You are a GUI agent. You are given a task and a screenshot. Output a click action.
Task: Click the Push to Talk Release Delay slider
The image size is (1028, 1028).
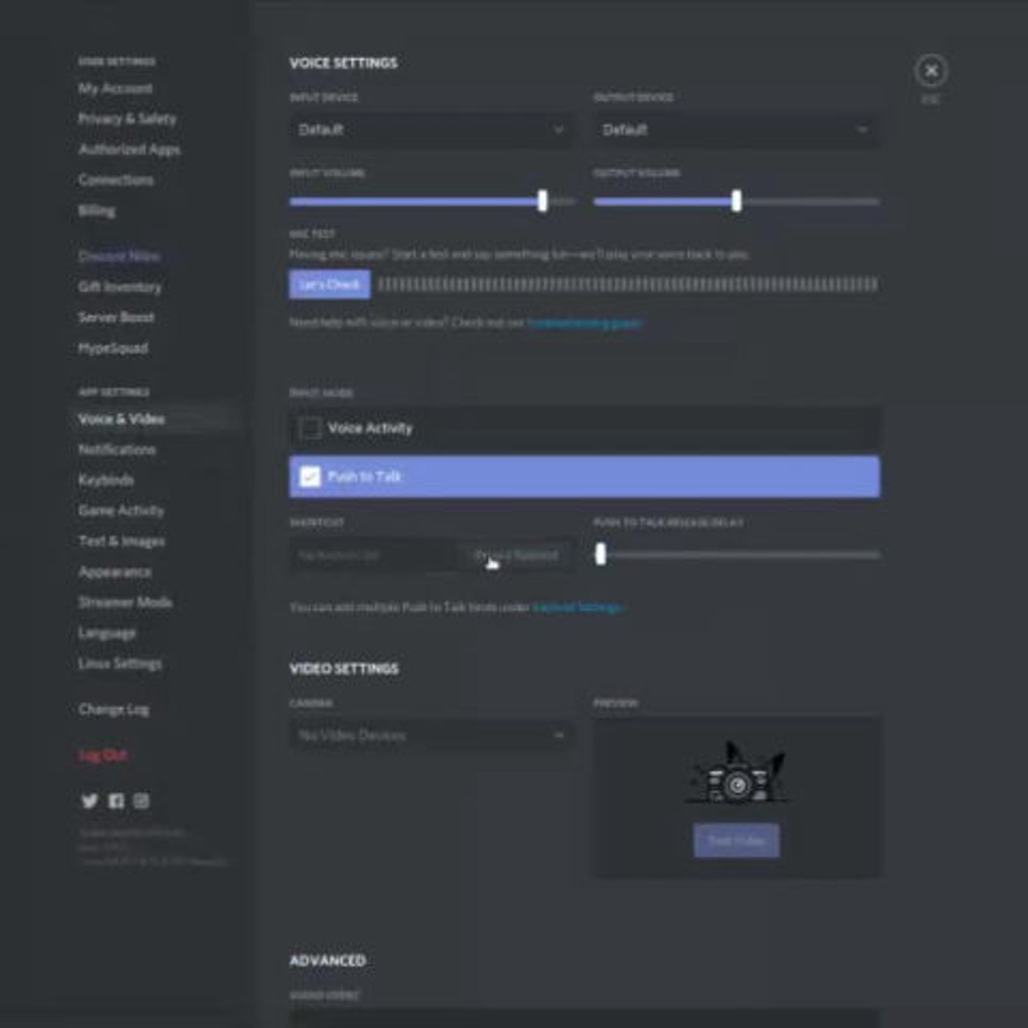(x=736, y=554)
